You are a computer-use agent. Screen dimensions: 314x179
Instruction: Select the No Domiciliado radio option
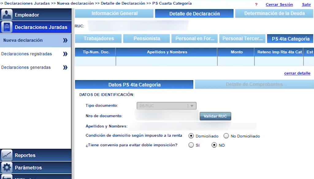pyautogui.click(x=226, y=136)
